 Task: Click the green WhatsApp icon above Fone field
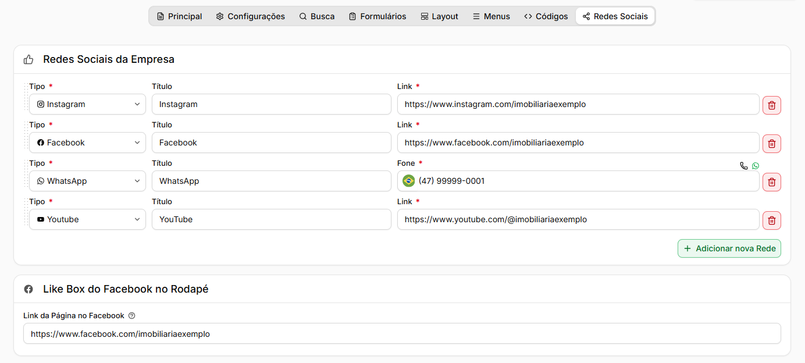(x=756, y=166)
